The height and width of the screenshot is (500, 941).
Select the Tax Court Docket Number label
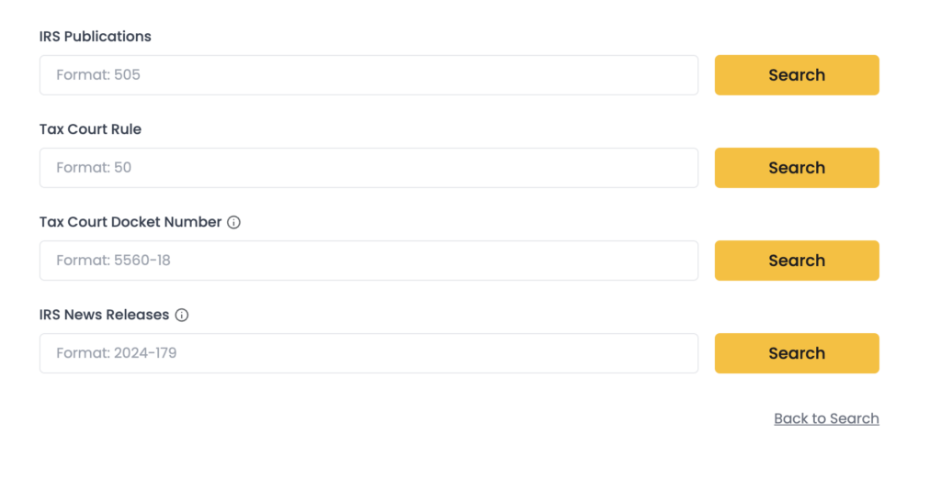[130, 222]
